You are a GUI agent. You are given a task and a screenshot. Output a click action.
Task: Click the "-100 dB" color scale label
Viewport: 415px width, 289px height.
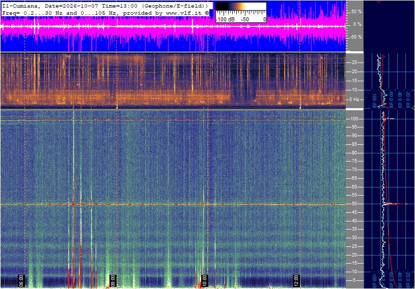point(225,19)
